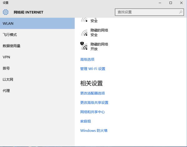Open the 高级选项 link
The width and height of the screenshot is (187, 147).
pyautogui.click(x=87, y=59)
